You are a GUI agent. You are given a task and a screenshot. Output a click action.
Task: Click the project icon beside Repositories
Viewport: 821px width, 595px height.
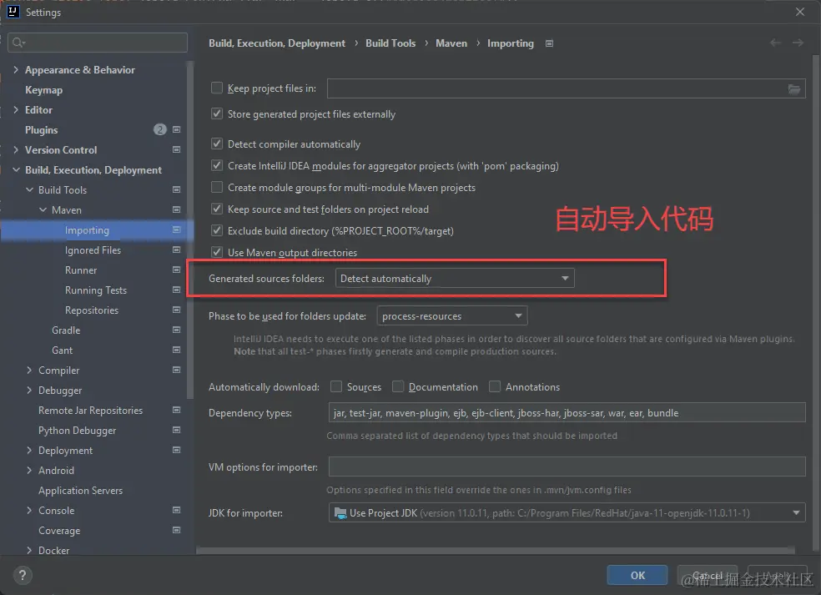(x=176, y=310)
